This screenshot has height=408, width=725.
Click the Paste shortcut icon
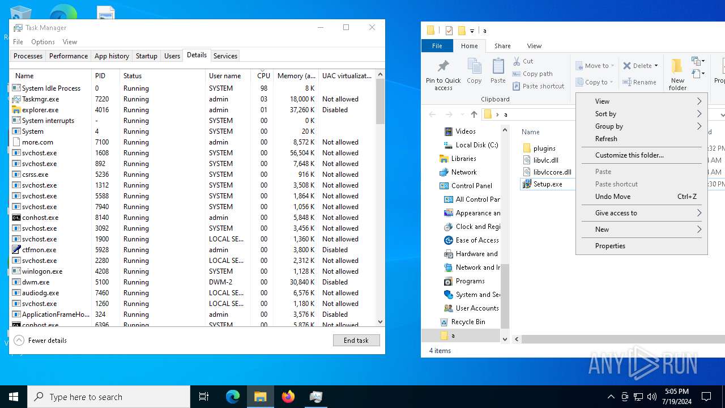click(517, 86)
